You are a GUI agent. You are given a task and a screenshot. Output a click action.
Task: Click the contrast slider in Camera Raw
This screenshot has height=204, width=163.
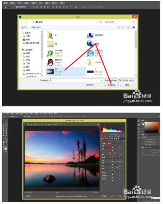(112, 159)
